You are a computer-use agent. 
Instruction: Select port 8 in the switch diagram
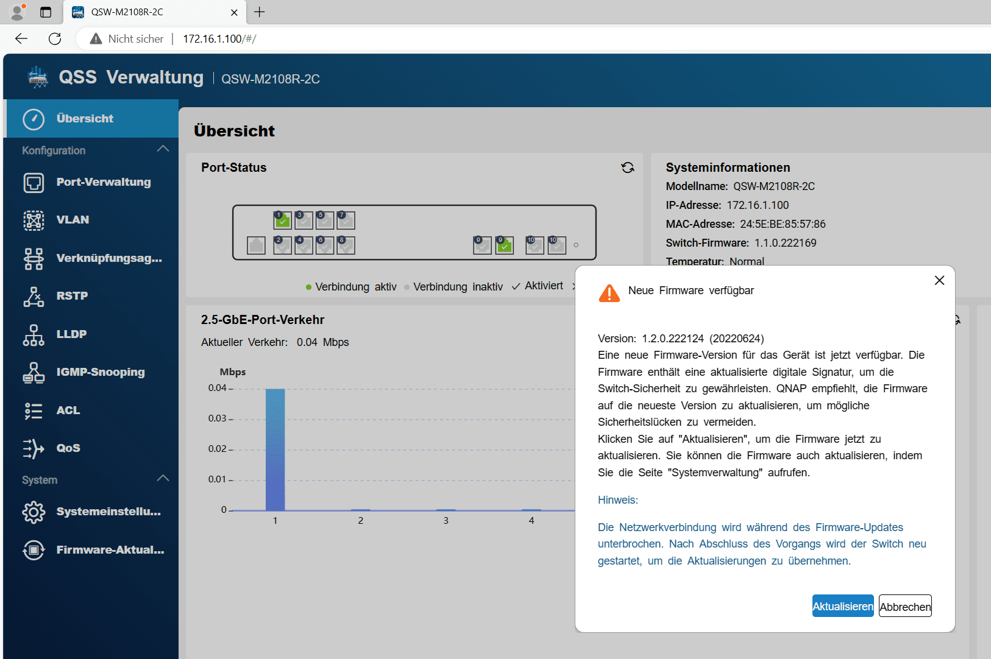pos(346,245)
